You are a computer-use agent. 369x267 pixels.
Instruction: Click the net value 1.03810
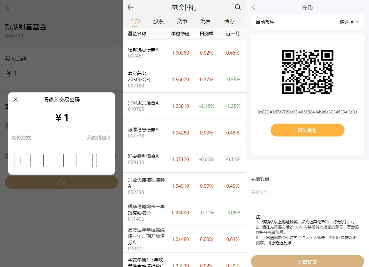coord(180,106)
